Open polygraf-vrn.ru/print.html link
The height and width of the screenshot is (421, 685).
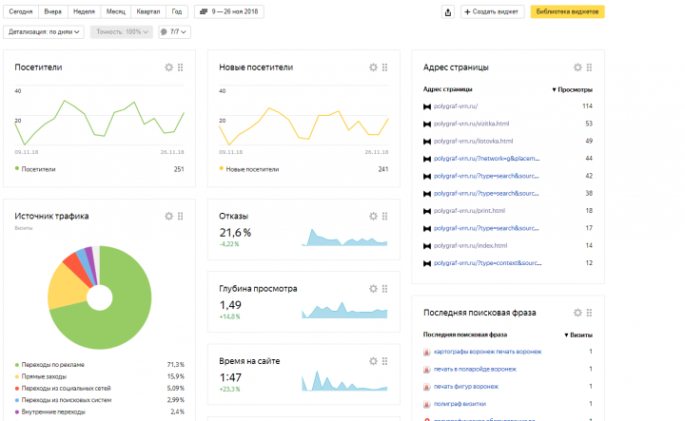pyautogui.click(x=469, y=211)
